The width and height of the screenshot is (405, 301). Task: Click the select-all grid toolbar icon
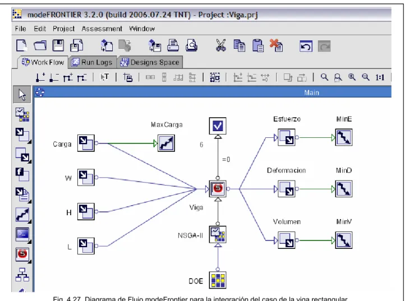215,77
